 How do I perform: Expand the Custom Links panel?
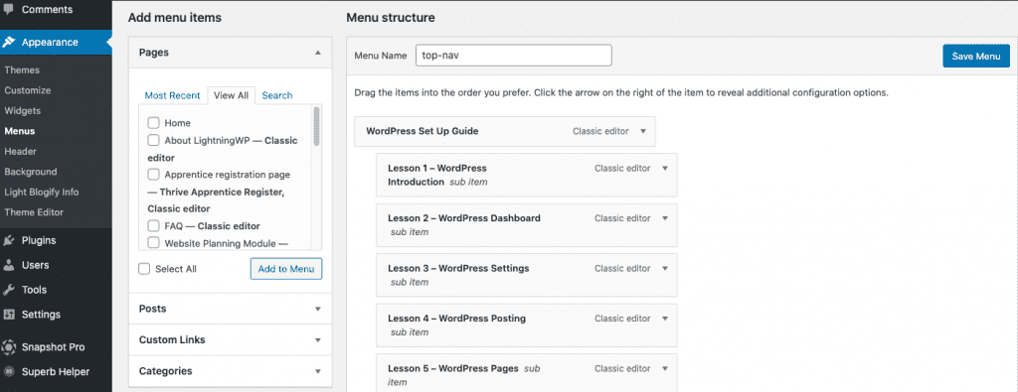click(317, 340)
